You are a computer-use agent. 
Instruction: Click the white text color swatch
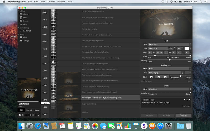tap(187, 48)
